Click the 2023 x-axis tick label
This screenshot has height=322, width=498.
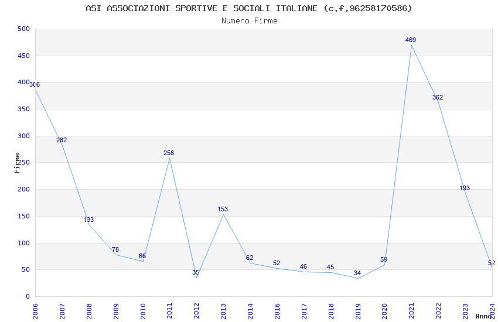click(465, 311)
